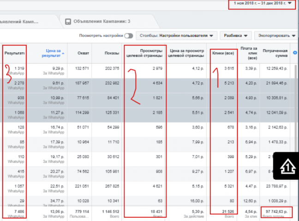The image size is (299, 221).
Task: Click impressions value 202 375
Action: coord(112,68)
